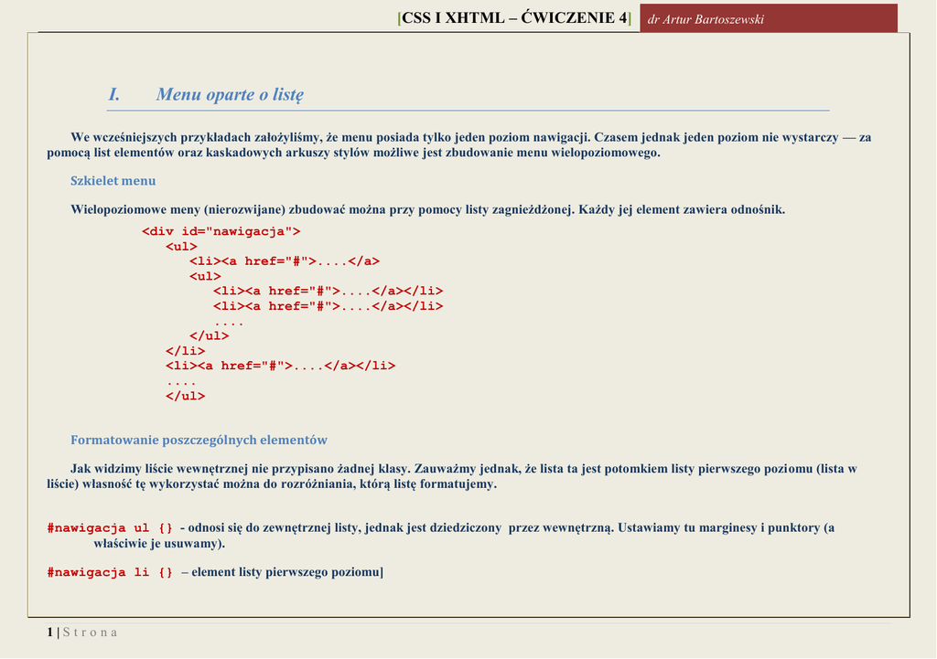This screenshot has width=937, height=659.
Task: Click the last closing </ul> tag in code
Action: (185, 396)
